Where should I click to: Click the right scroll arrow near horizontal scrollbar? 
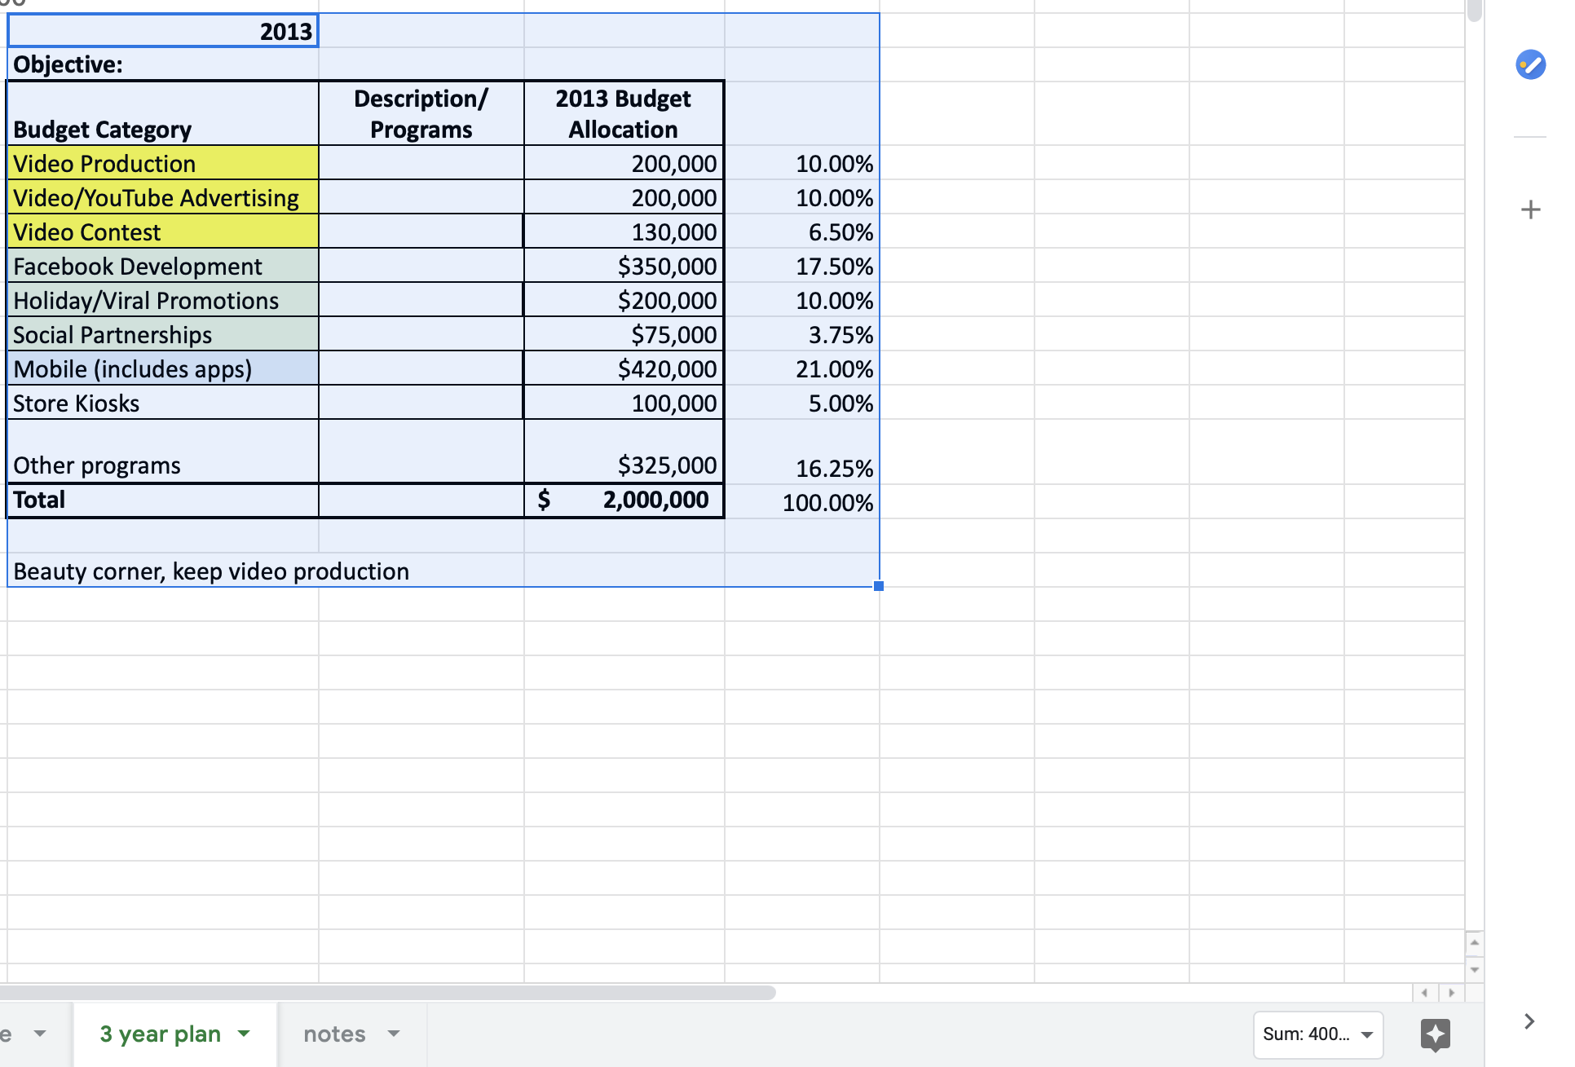[x=1452, y=993]
